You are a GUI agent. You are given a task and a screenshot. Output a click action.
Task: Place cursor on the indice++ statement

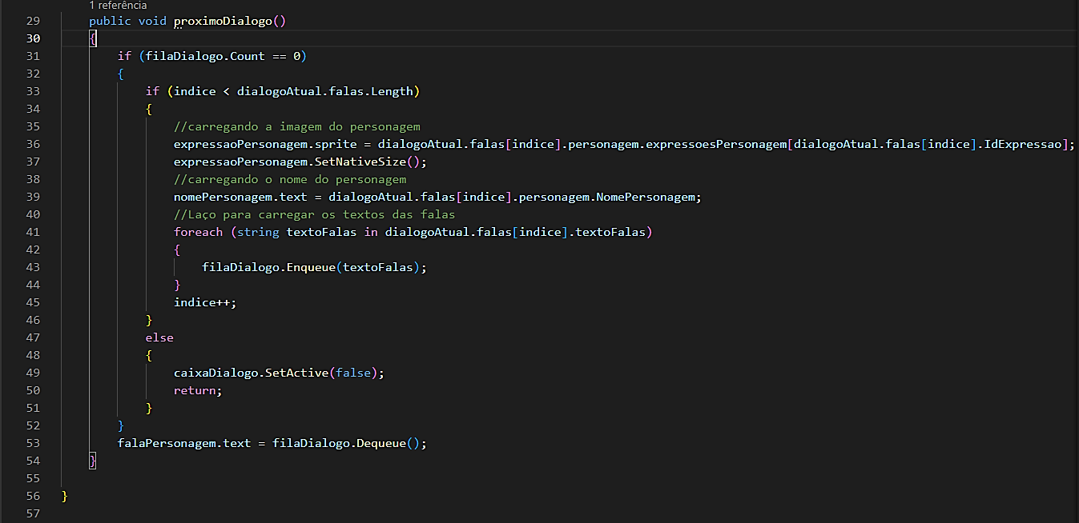tap(205, 302)
